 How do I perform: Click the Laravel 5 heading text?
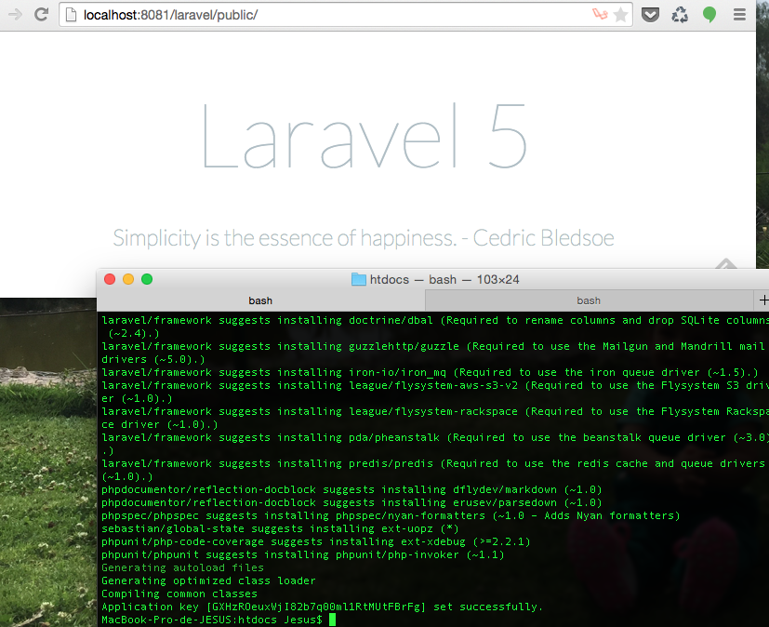(363, 137)
